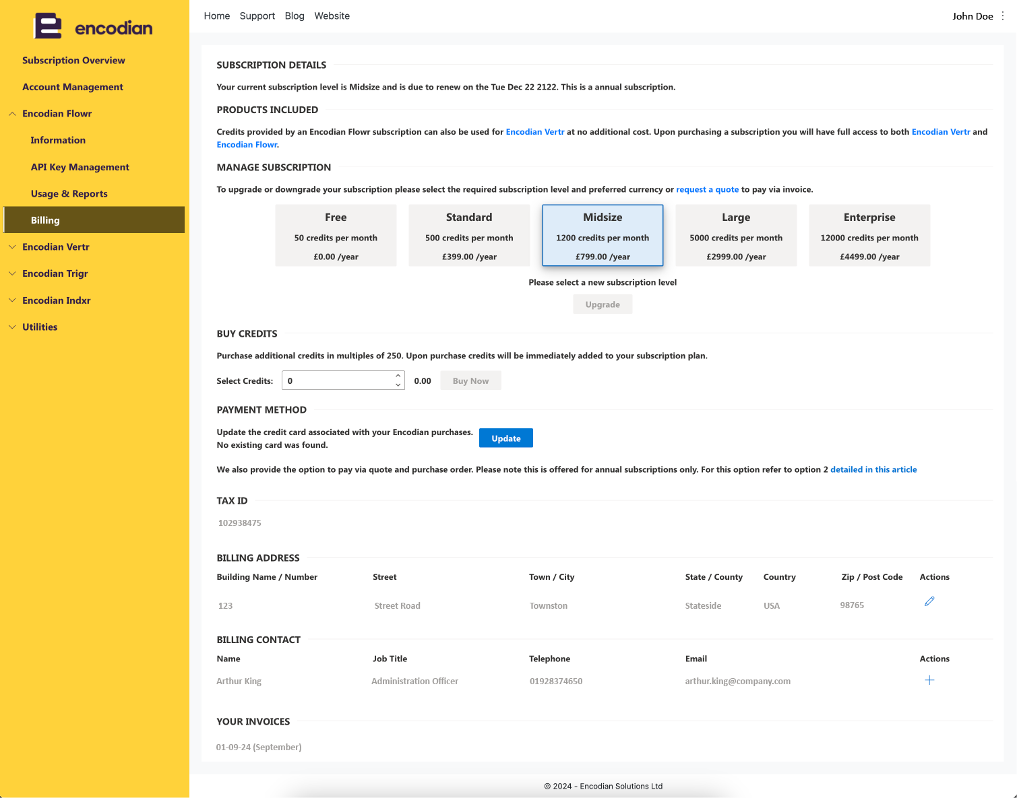Follow the request a quote link
Image resolution: width=1017 pixels, height=798 pixels.
708,190
